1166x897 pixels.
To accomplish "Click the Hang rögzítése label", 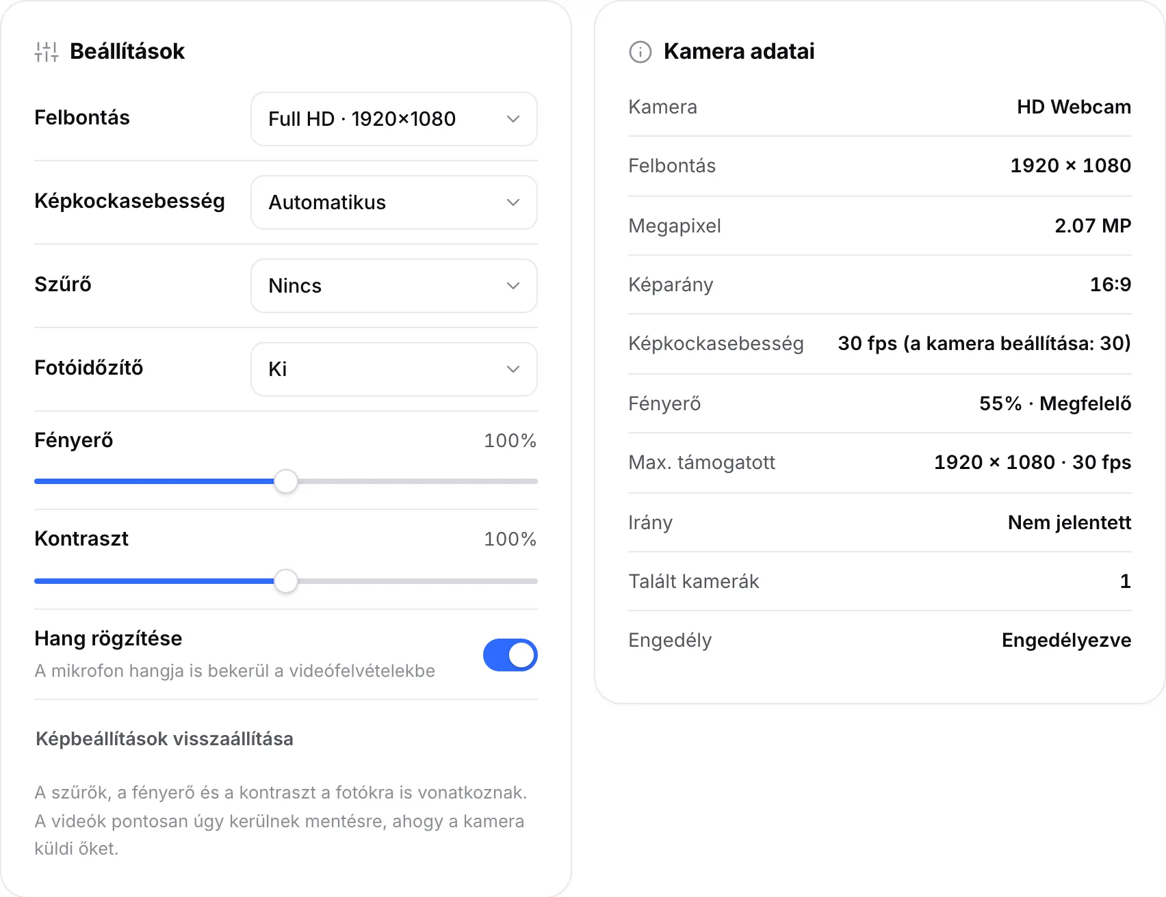I will tap(108, 639).
